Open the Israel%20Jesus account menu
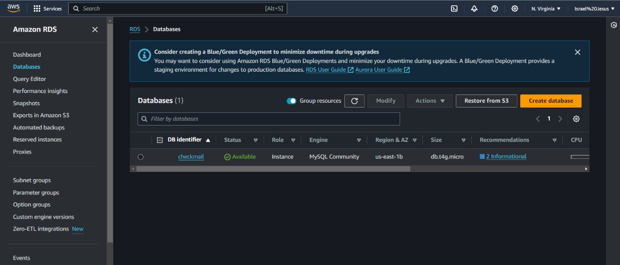The image size is (620, 265). 594,9
